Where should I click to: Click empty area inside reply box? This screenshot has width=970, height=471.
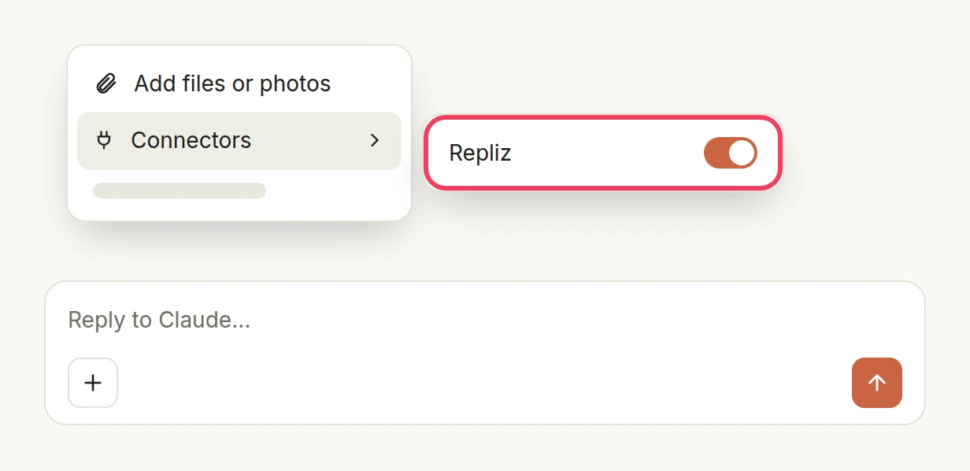click(x=485, y=383)
